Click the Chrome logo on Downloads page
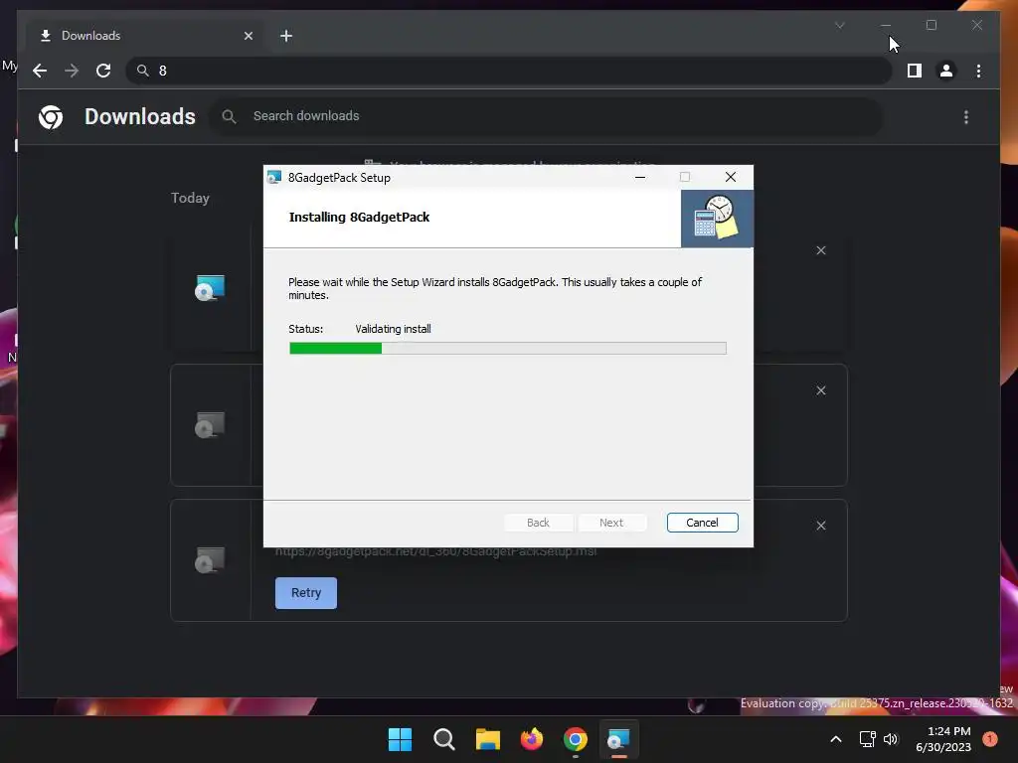The image size is (1018, 763). (x=51, y=117)
